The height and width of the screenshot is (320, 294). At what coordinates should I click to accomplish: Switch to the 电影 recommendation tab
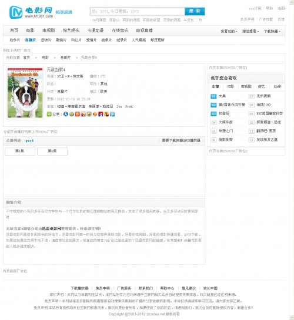click(x=230, y=86)
